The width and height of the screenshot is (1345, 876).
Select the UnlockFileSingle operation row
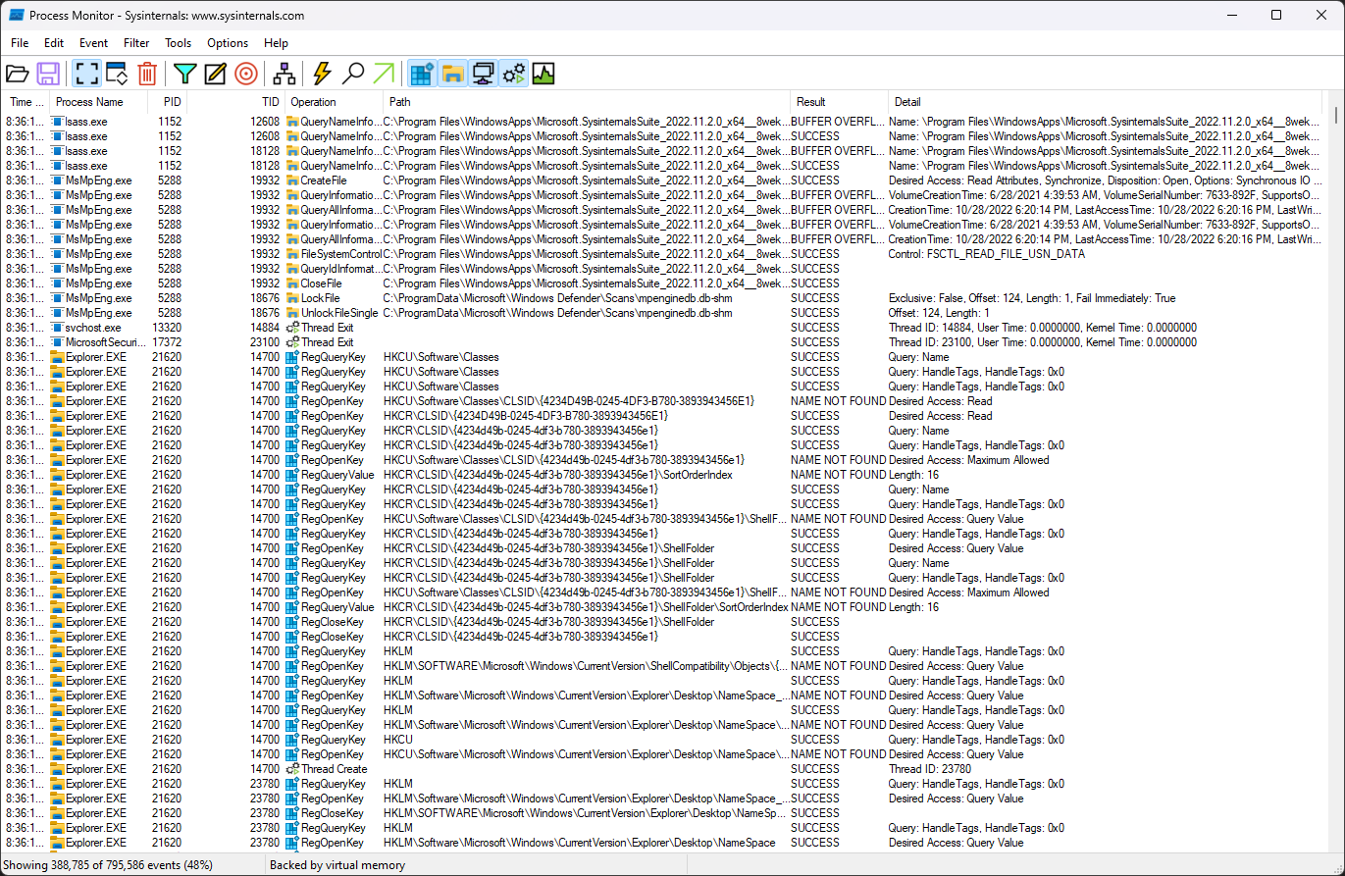pos(664,313)
